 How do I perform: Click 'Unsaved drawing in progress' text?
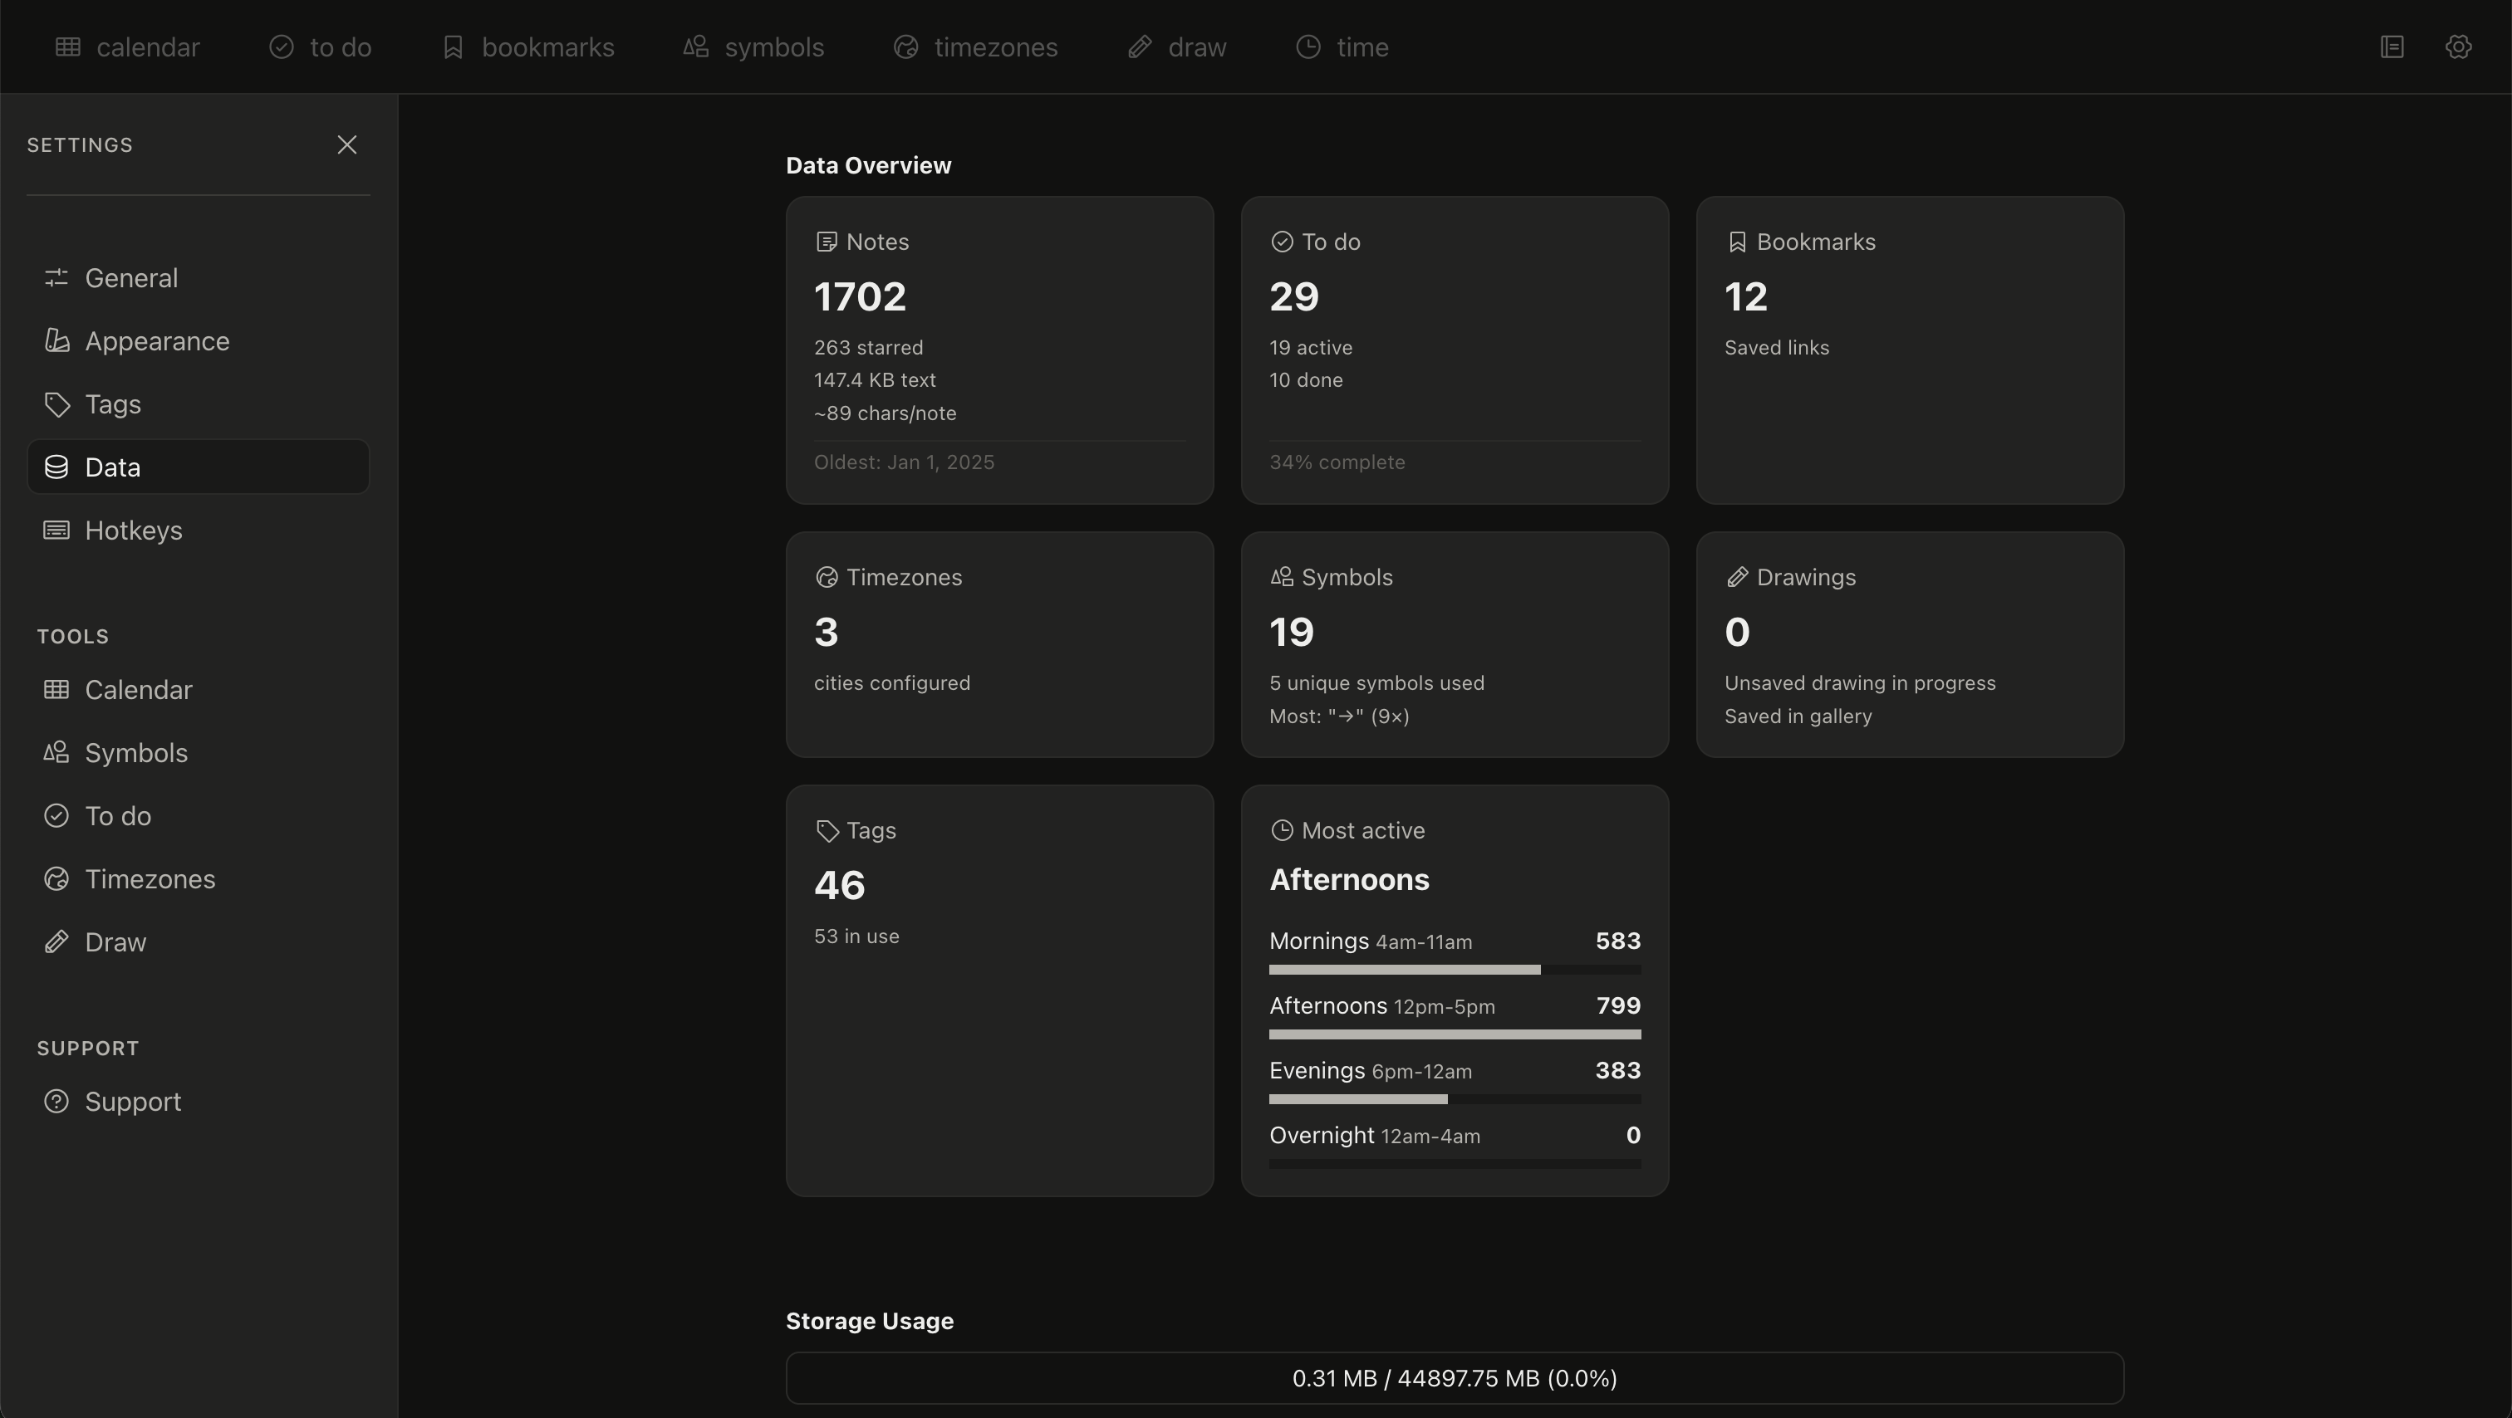tap(1860, 683)
